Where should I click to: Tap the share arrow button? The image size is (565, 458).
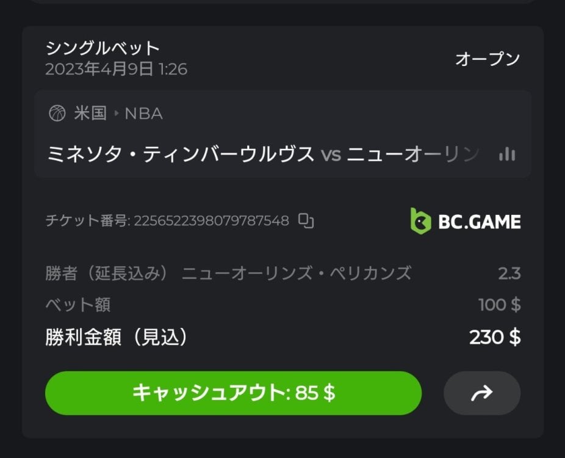pos(482,393)
